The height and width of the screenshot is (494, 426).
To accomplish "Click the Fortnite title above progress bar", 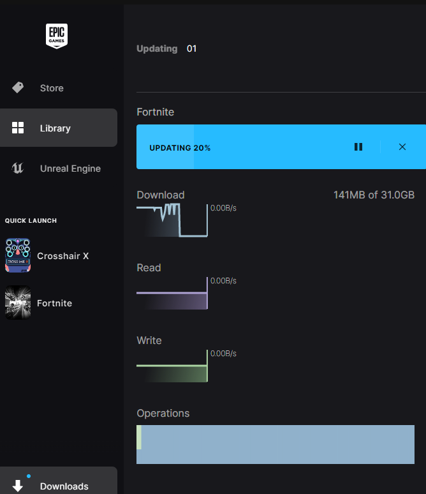I will tap(155, 112).
